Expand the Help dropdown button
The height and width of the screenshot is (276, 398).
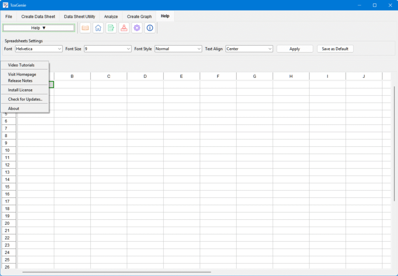(x=38, y=28)
